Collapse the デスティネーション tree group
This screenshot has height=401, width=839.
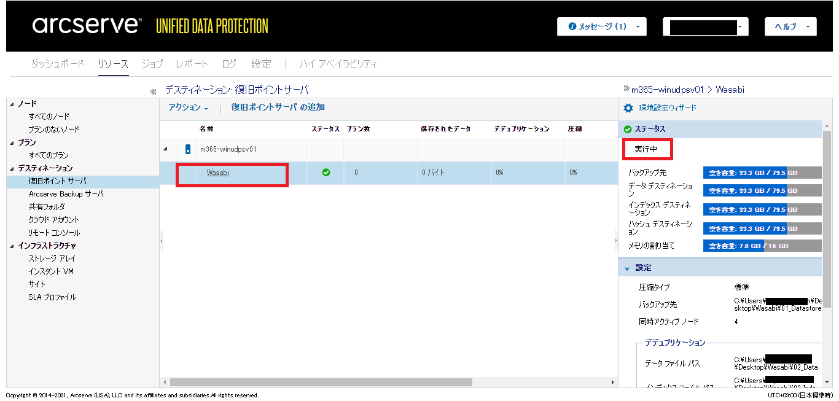[12, 168]
